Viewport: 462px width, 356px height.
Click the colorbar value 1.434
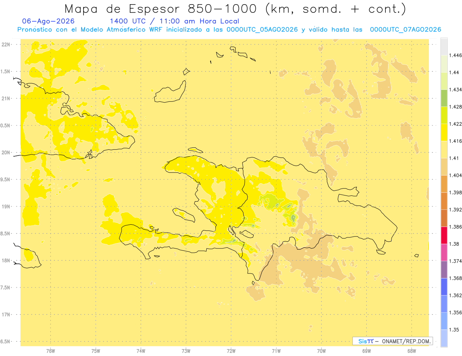click(x=455, y=89)
